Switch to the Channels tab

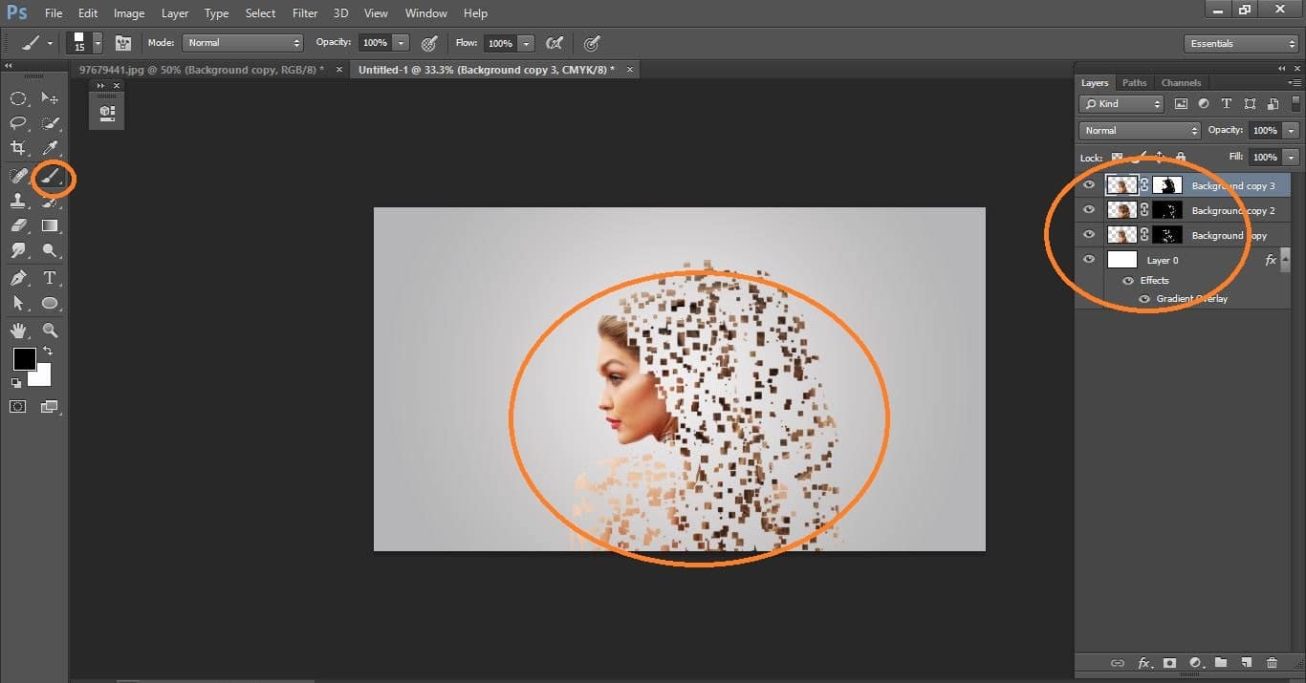coord(1181,82)
